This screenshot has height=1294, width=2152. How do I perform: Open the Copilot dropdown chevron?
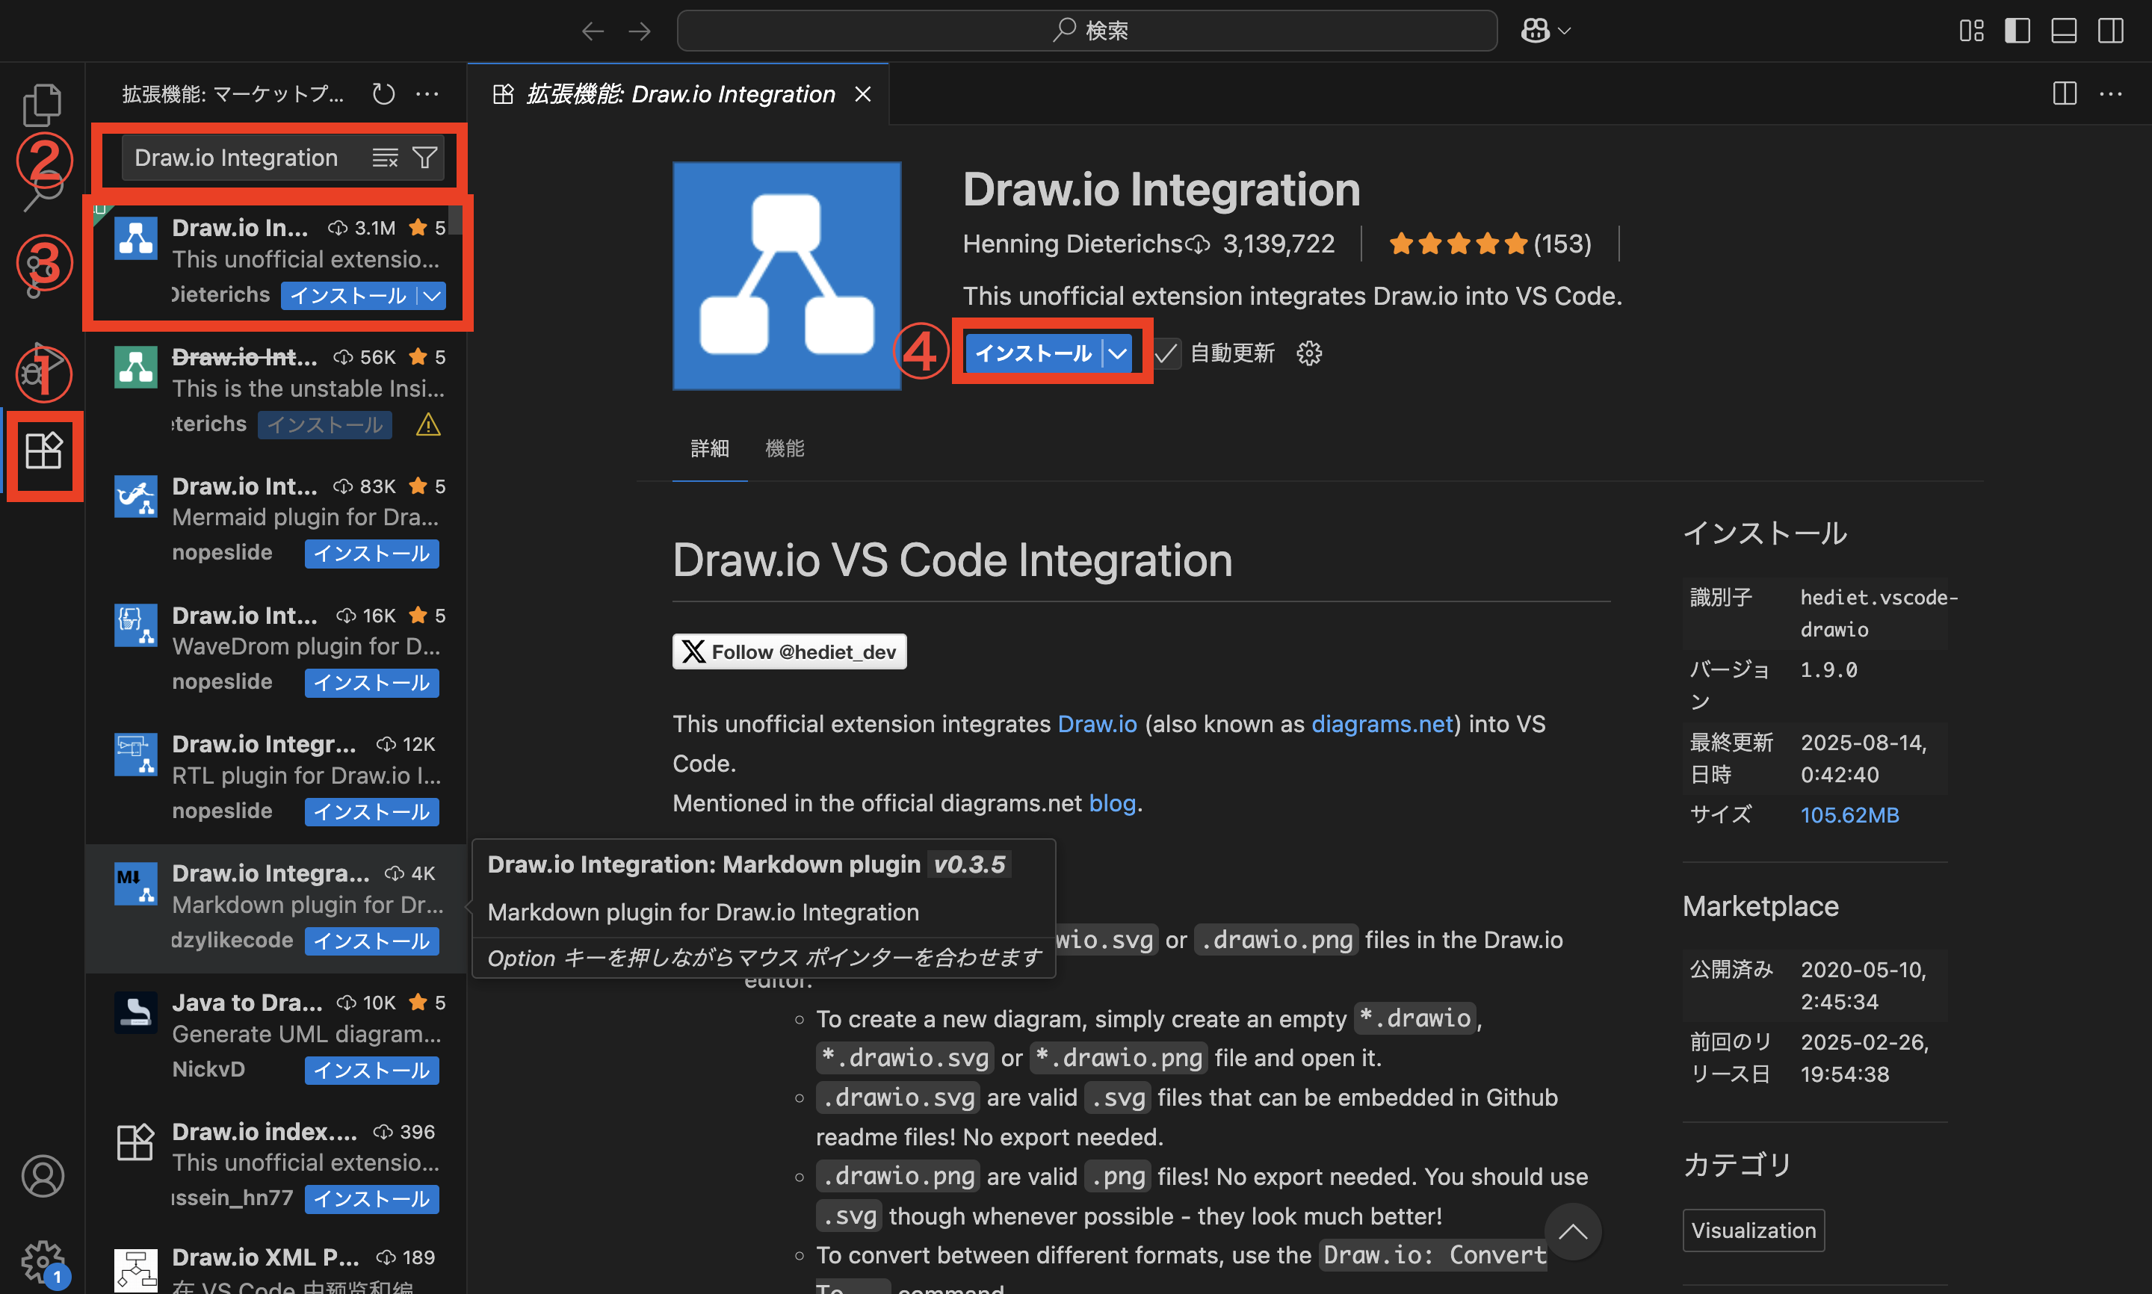(x=1564, y=31)
